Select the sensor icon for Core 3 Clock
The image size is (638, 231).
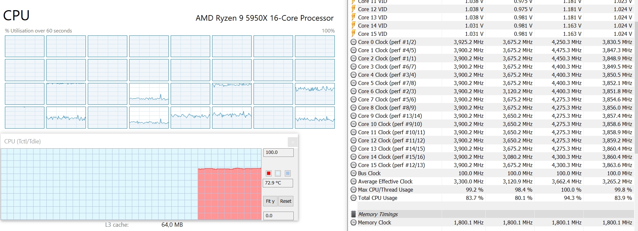354,67
